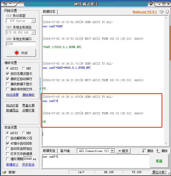Open the 快捷定义 link
The width and height of the screenshot is (171, 176).
pyautogui.click(x=12, y=165)
